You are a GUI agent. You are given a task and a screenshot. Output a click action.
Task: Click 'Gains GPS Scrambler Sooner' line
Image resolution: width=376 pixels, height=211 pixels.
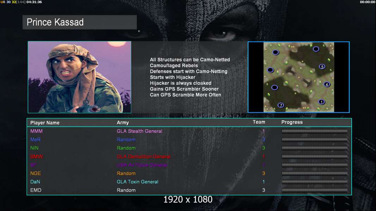click(x=184, y=89)
